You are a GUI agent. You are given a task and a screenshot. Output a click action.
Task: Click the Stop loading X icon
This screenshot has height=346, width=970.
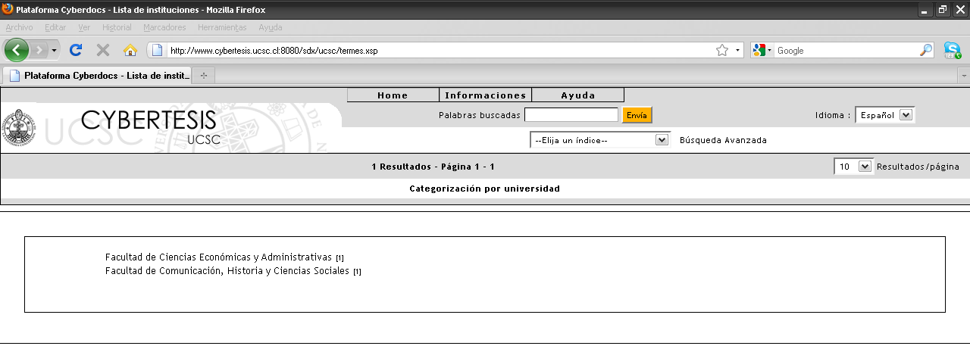click(x=103, y=50)
